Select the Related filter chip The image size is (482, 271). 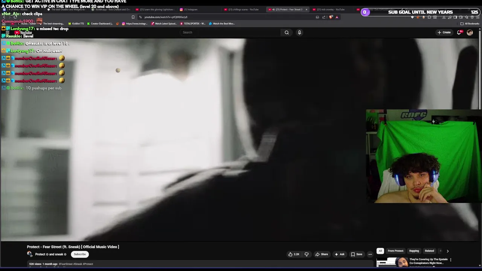[x=429, y=251]
